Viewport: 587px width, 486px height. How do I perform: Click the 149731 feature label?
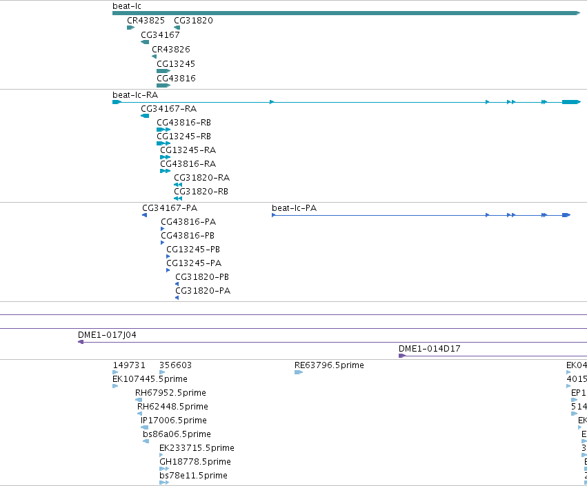[x=129, y=365]
